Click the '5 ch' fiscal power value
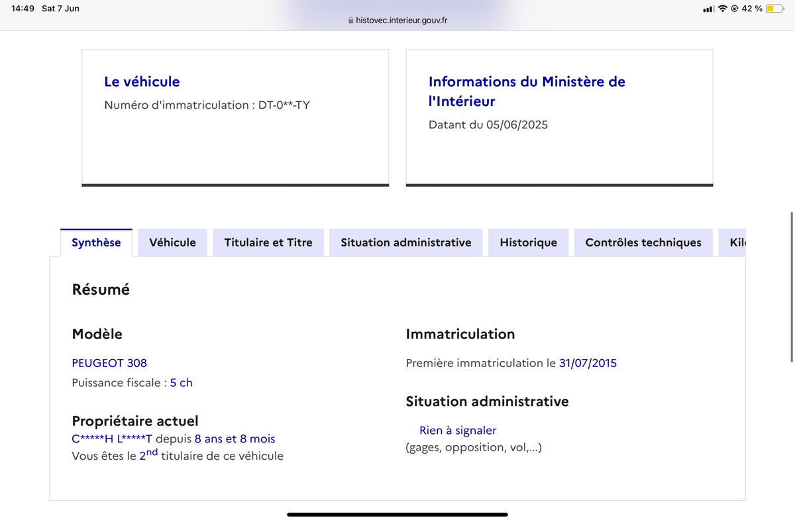Screen dimensions: 795x522 pyautogui.click(x=182, y=383)
